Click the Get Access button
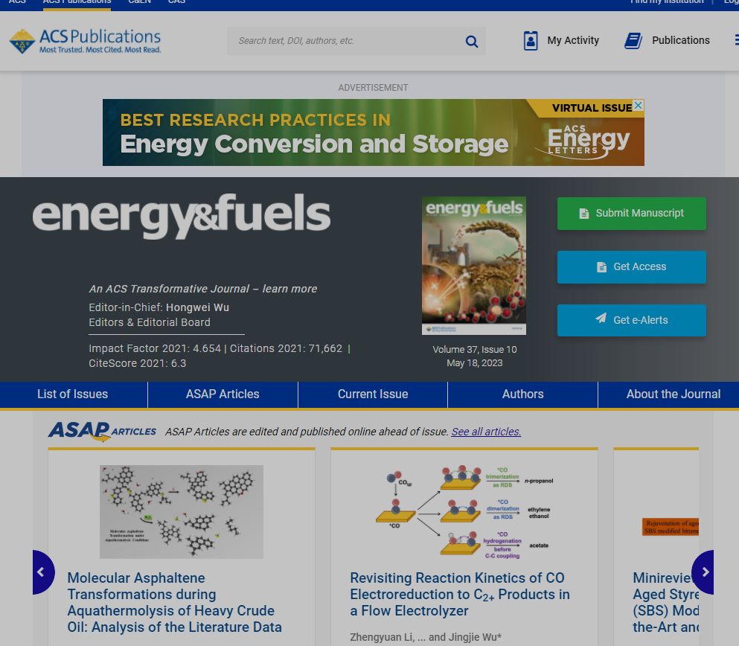 point(631,266)
